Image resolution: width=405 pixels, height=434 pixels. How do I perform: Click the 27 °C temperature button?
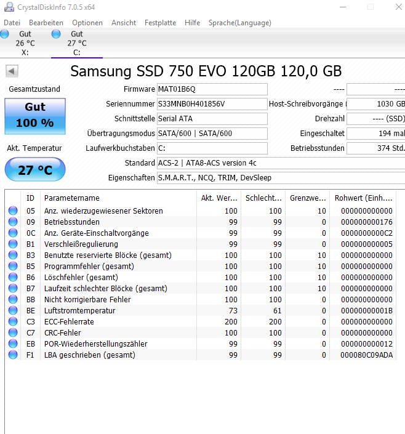(35, 169)
